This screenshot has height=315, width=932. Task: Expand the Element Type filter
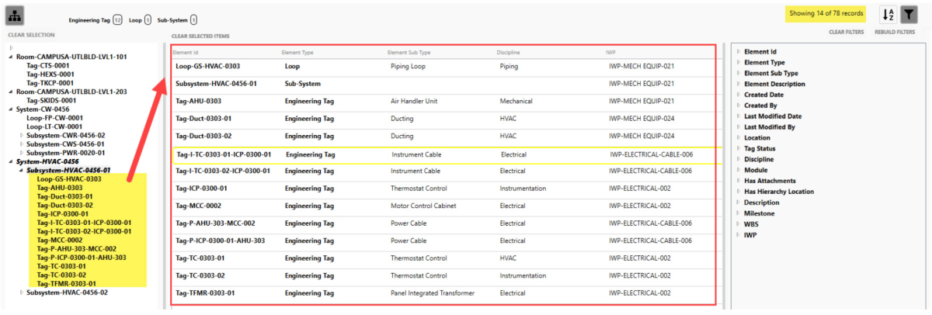coord(738,62)
